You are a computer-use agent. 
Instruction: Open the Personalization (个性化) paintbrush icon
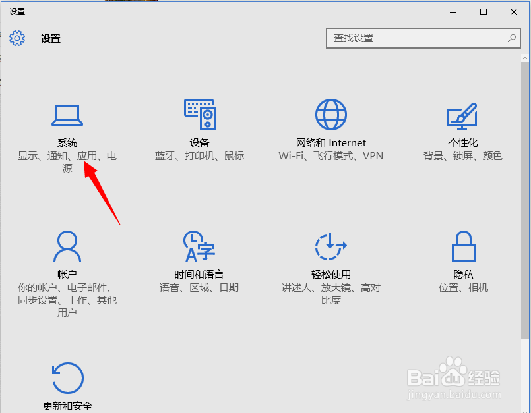[x=462, y=117]
